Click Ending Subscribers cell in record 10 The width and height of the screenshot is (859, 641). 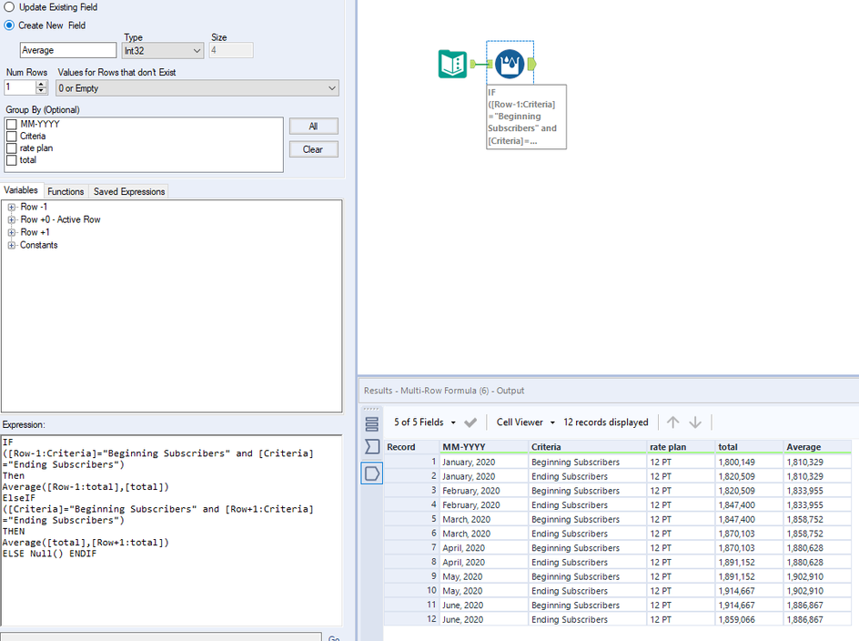click(587, 591)
